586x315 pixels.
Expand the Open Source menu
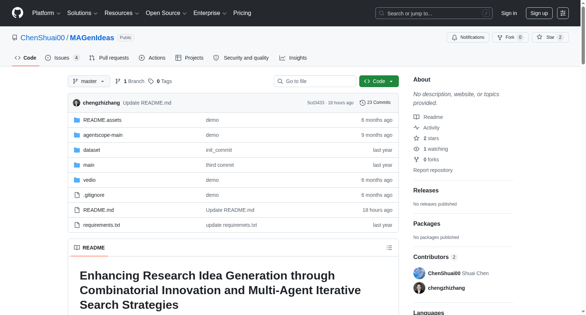(166, 13)
